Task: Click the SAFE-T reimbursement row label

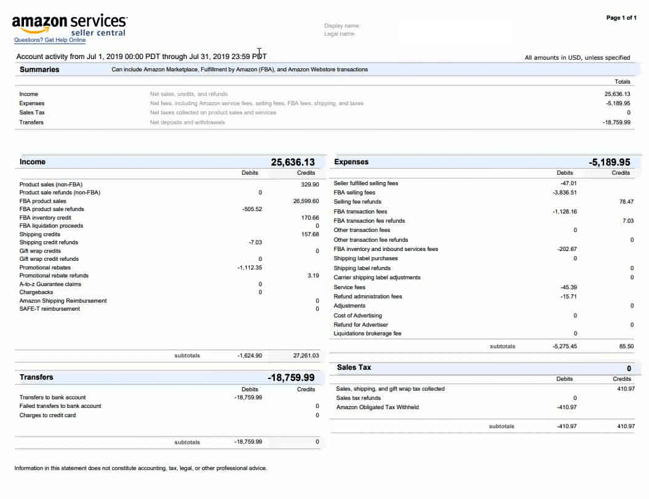Action: click(50, 308)
